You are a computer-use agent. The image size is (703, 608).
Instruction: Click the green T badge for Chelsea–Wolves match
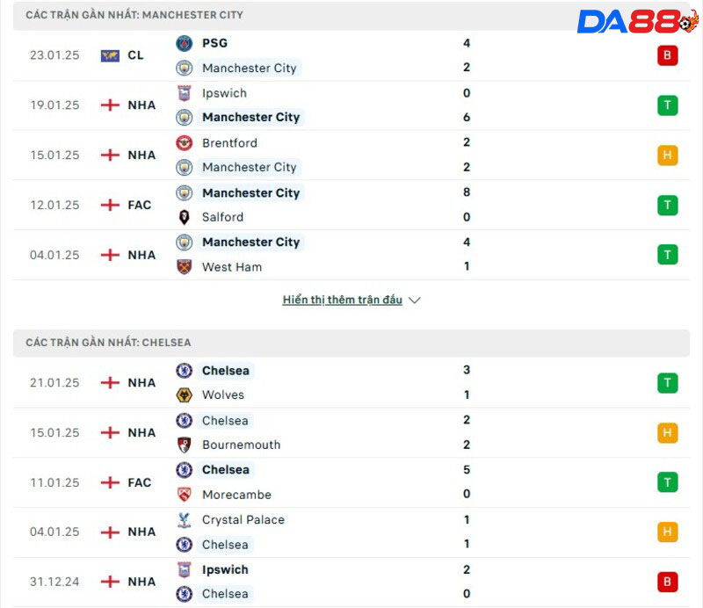tap(668, 383)
